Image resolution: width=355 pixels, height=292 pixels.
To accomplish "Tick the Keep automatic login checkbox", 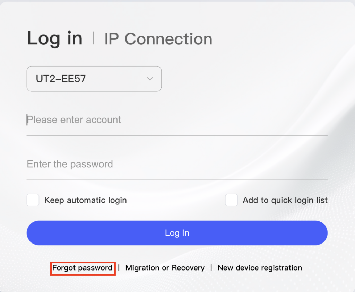I will (x=33, y=200).
